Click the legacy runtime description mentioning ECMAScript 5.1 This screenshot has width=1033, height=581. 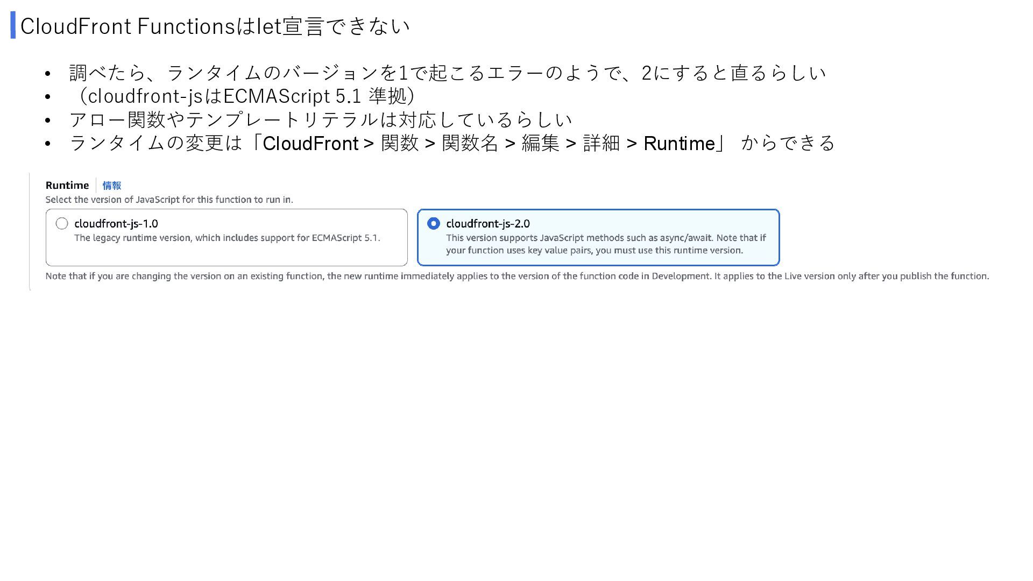click(x=227, y=238)
